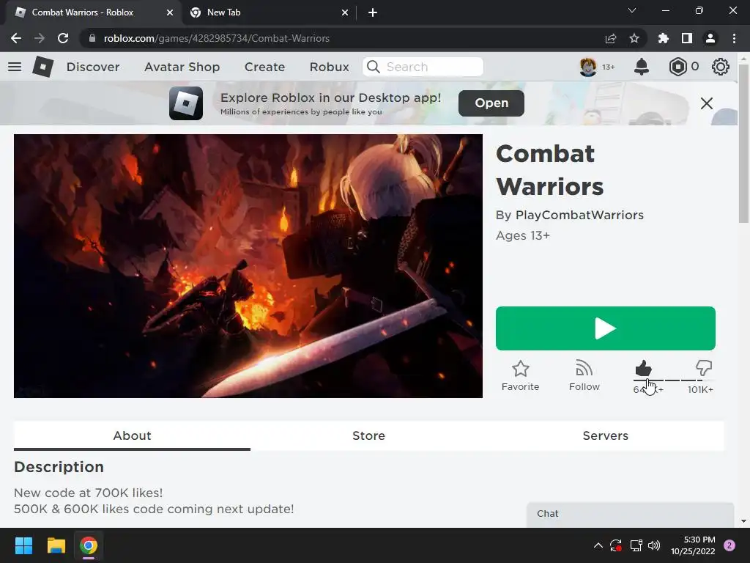Screen dimensions: 750x563
Task: Open the Robux page
Action: [x=329, y=67]
